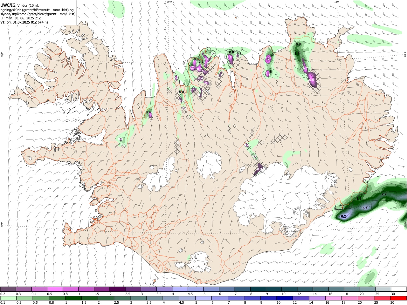Select the '30' label under the upper legend row
Viewport: 407px width, 305px height.
[x=393, y=294]
